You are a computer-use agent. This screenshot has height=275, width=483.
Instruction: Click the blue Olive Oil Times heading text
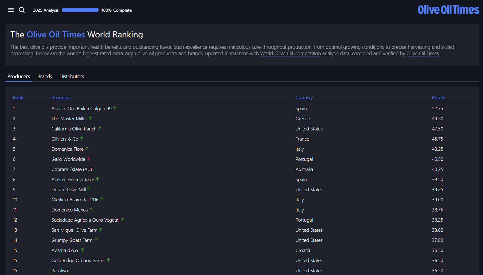coord(56,34)
